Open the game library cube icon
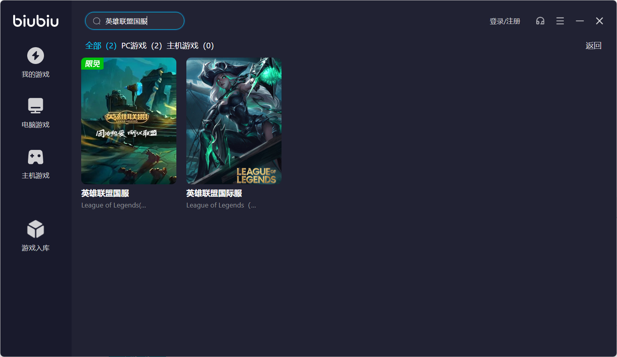This screenshot has height=357, width=617. (36, 229)
